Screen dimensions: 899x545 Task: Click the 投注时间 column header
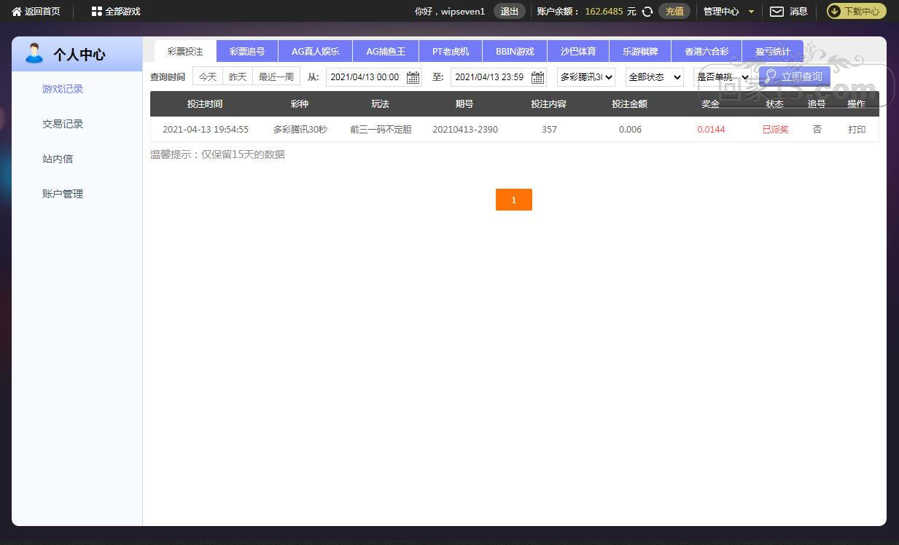click(205, 104)
